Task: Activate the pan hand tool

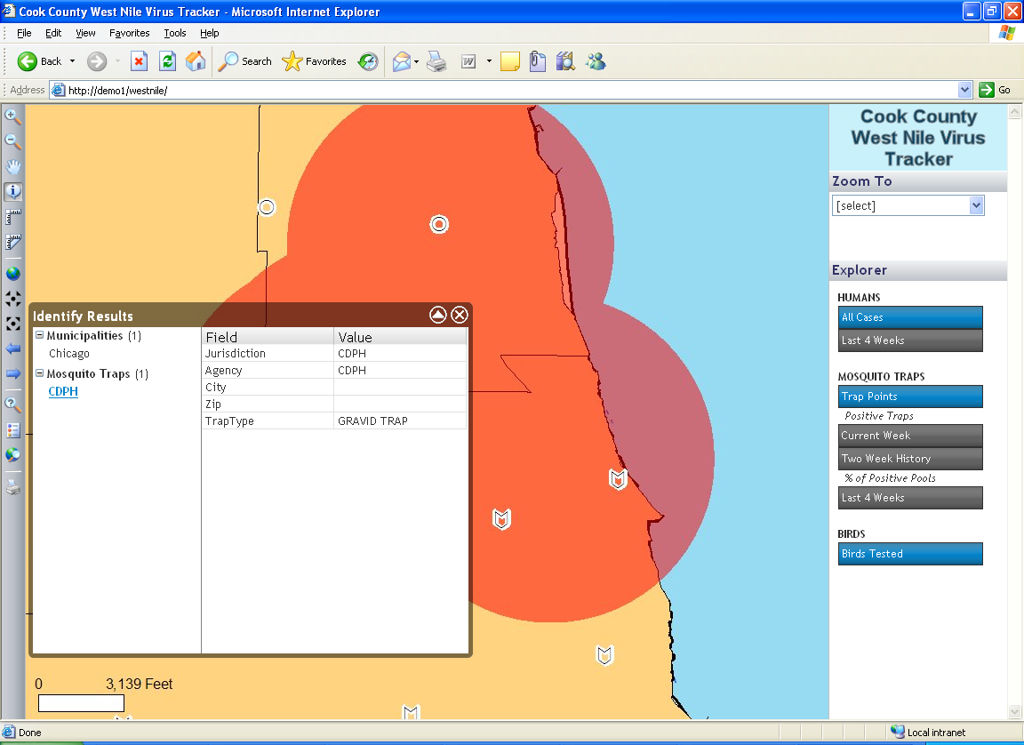Action: pyautogui.click(x=13, y=166)
